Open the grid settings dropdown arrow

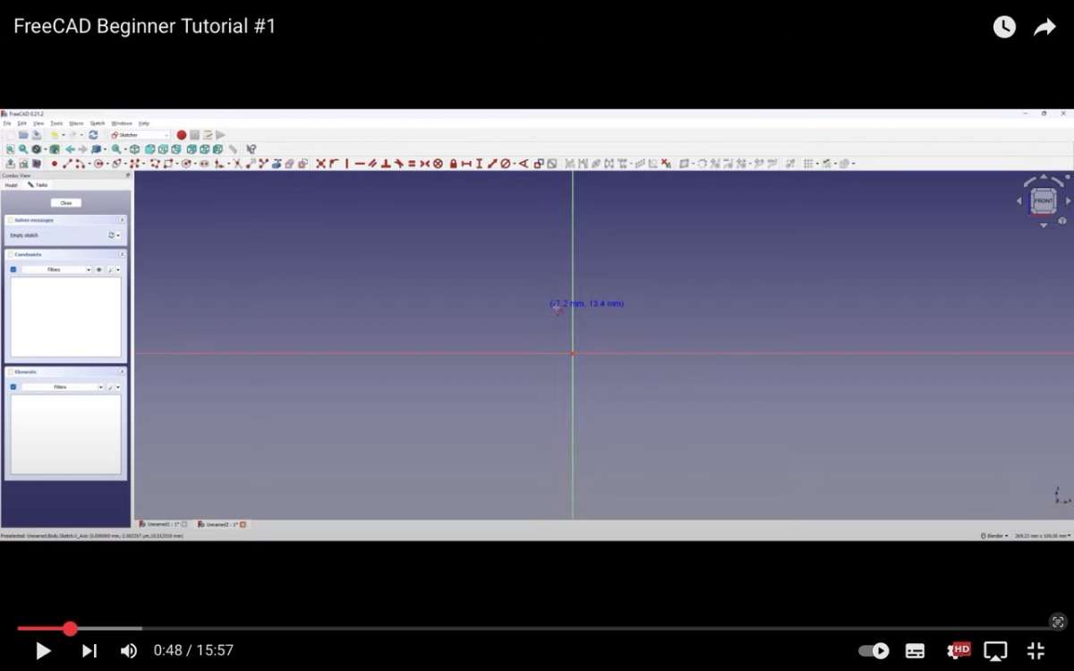coord(817,164)
